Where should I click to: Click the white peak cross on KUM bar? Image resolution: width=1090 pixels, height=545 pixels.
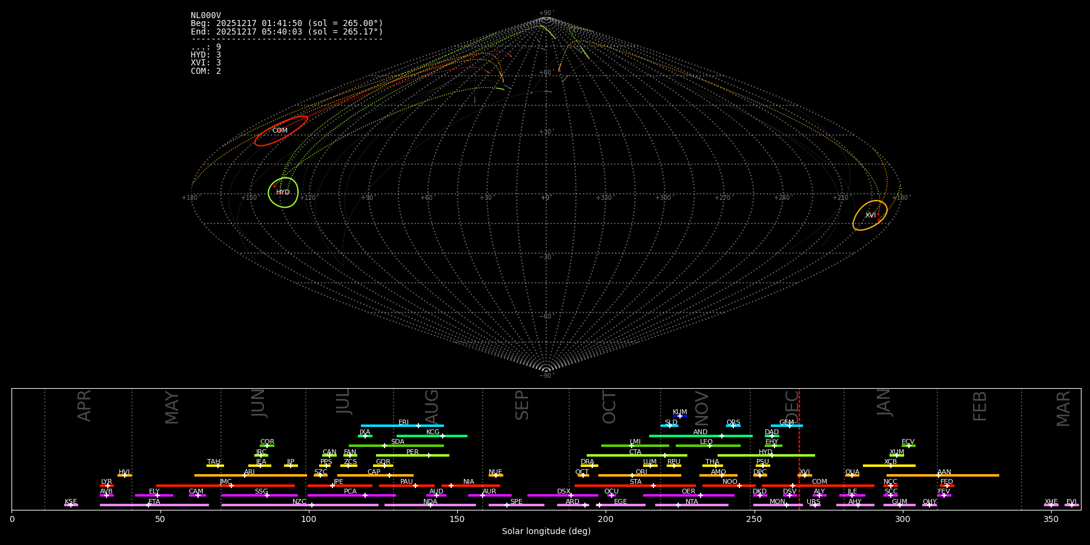679,416
